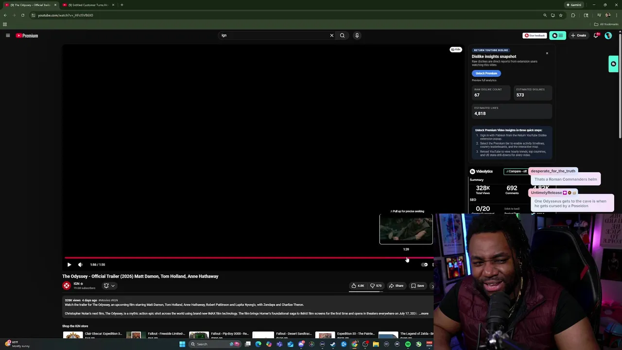Toggle the Compare - off button
This screenshot has width=622, height=350.
(x=516, y=172)
